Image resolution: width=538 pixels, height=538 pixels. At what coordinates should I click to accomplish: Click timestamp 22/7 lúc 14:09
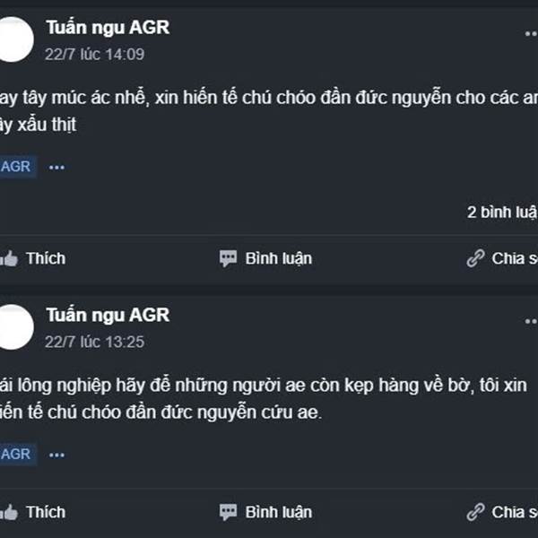(x=94, y=54)
